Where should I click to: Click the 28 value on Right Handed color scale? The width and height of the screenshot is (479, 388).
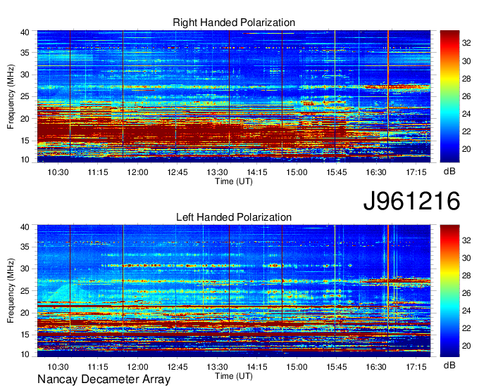(x=466, y=79)
